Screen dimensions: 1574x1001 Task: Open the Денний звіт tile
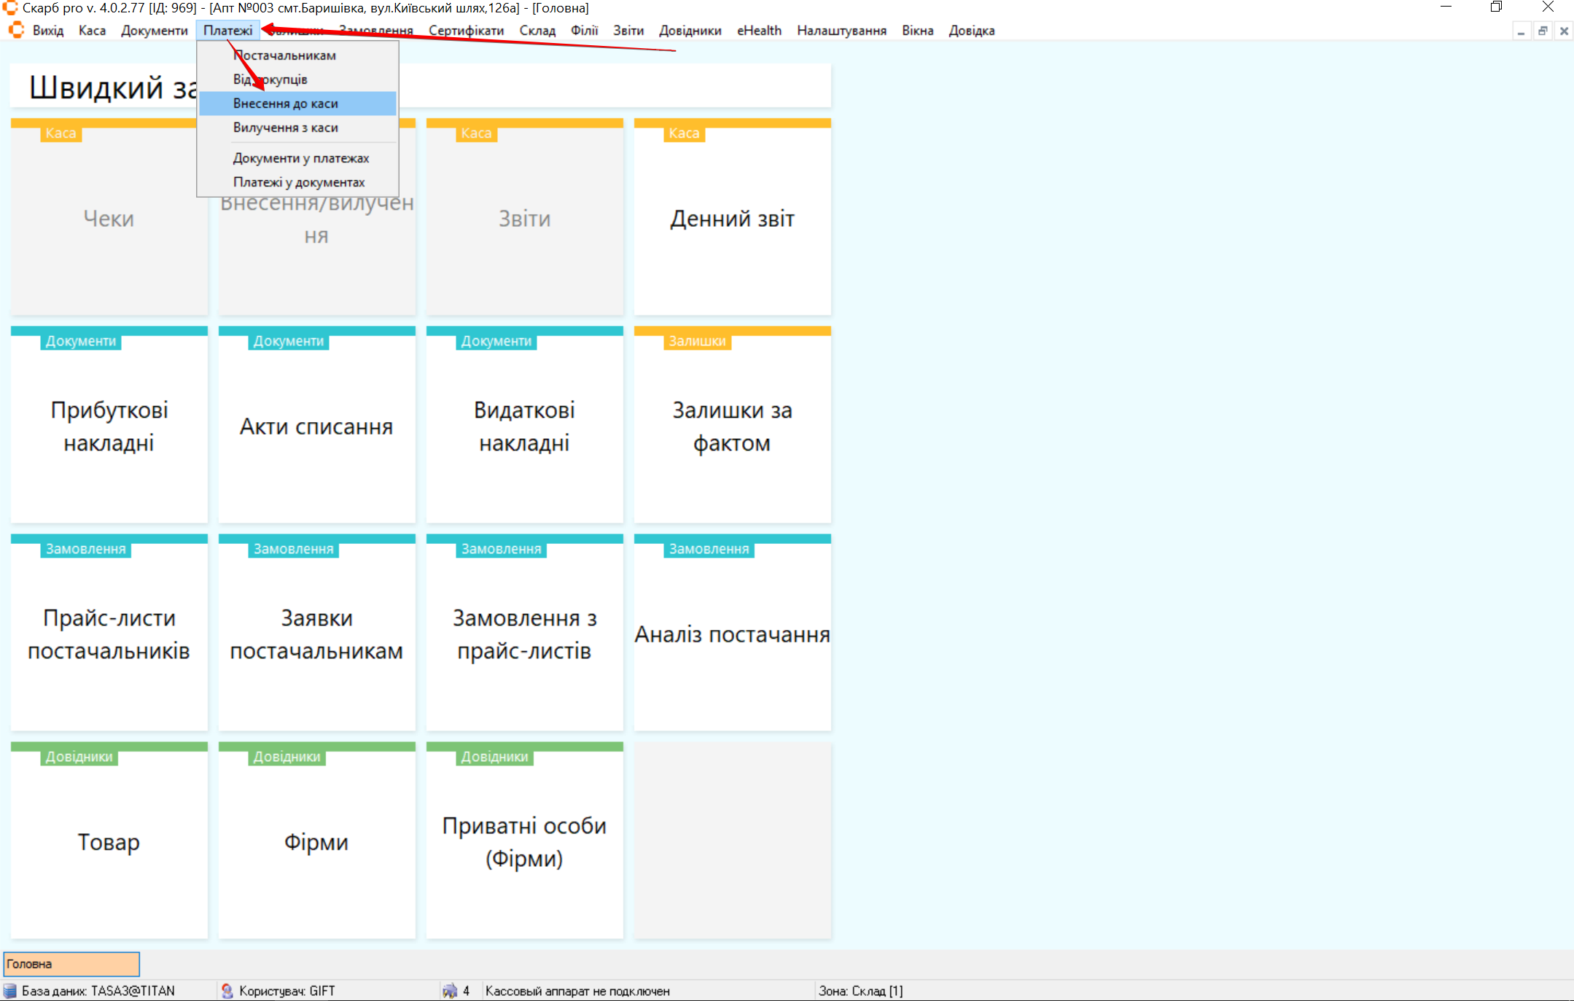point(732,219)
